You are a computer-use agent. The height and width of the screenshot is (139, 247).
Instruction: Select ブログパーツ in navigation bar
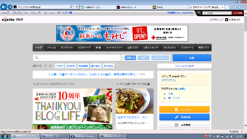click(187, 48)
